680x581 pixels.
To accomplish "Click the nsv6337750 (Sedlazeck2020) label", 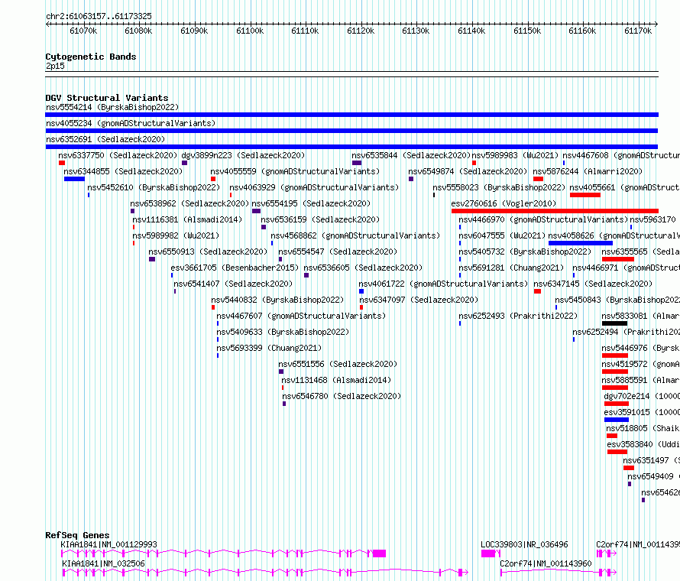I will (x=118, y=155).
